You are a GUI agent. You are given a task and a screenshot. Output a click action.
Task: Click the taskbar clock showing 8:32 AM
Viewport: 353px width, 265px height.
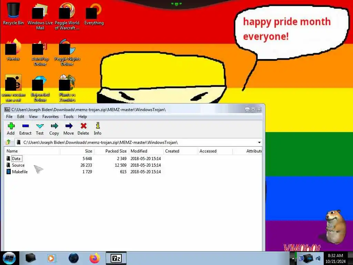(x=335, y=258)
